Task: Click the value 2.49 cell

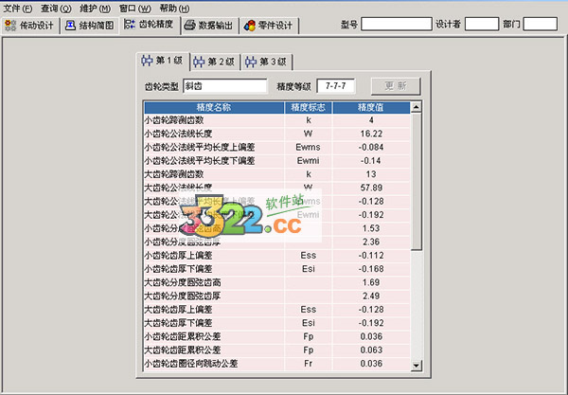Action: [x=371, y=296]
